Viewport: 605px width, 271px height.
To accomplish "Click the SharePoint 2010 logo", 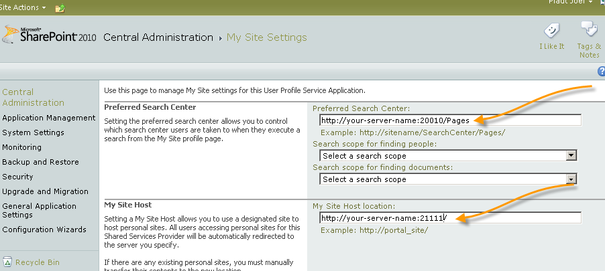I will pos(49,35).
